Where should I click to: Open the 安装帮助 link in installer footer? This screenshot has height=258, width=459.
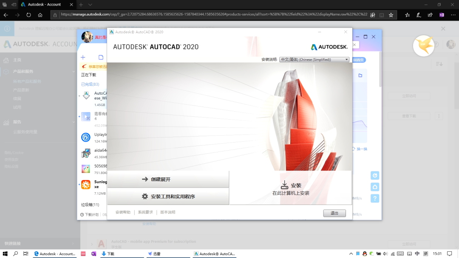pos(123,213)
